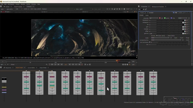
Task: Click the current frame number field 222
Action: tap(66, 64)
